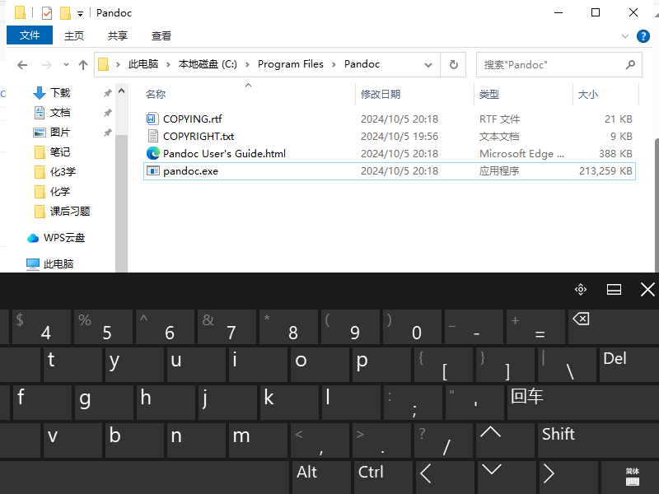Click the refresh button beside address bar
This screenshot has height=494, width=659.
coord(452,64)
